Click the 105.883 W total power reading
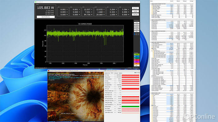Image resolution: width=218 pixels, height=122 pixels. pyautogui.click(x=45, y=8)
